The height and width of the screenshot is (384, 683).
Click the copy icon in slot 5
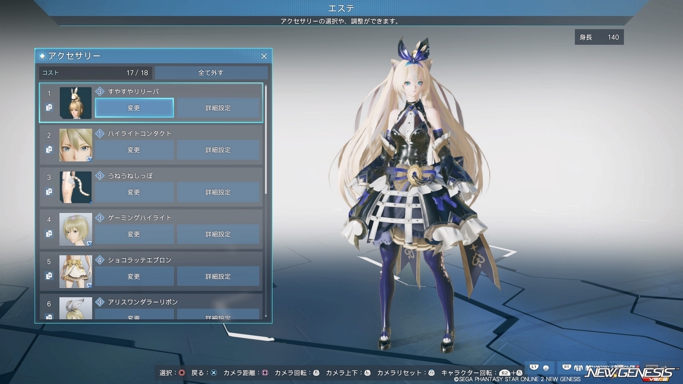[x=49, y=276]
